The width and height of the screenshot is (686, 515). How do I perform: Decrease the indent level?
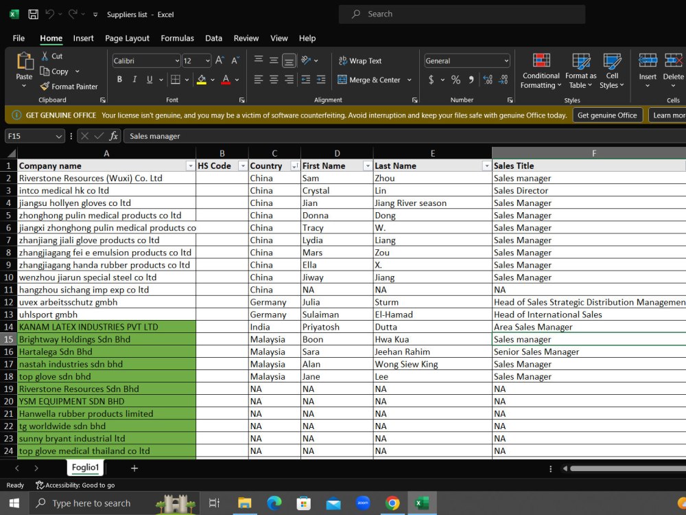(x=306, y=79)
